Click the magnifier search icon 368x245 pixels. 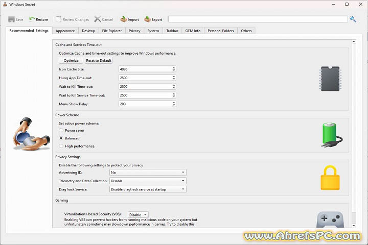(x=353, y=19)
